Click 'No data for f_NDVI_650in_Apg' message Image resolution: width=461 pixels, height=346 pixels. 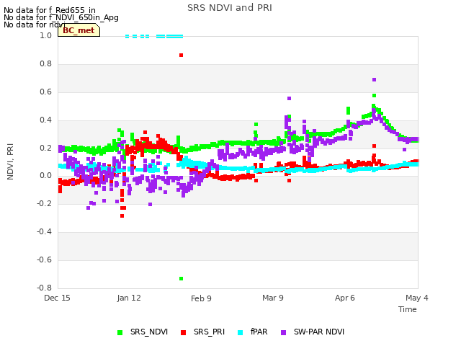(61, 17)
